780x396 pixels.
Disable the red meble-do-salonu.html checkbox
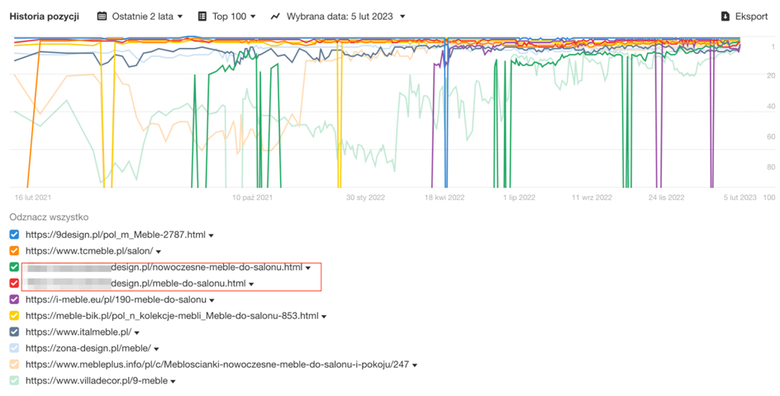(x=15, y=284)
